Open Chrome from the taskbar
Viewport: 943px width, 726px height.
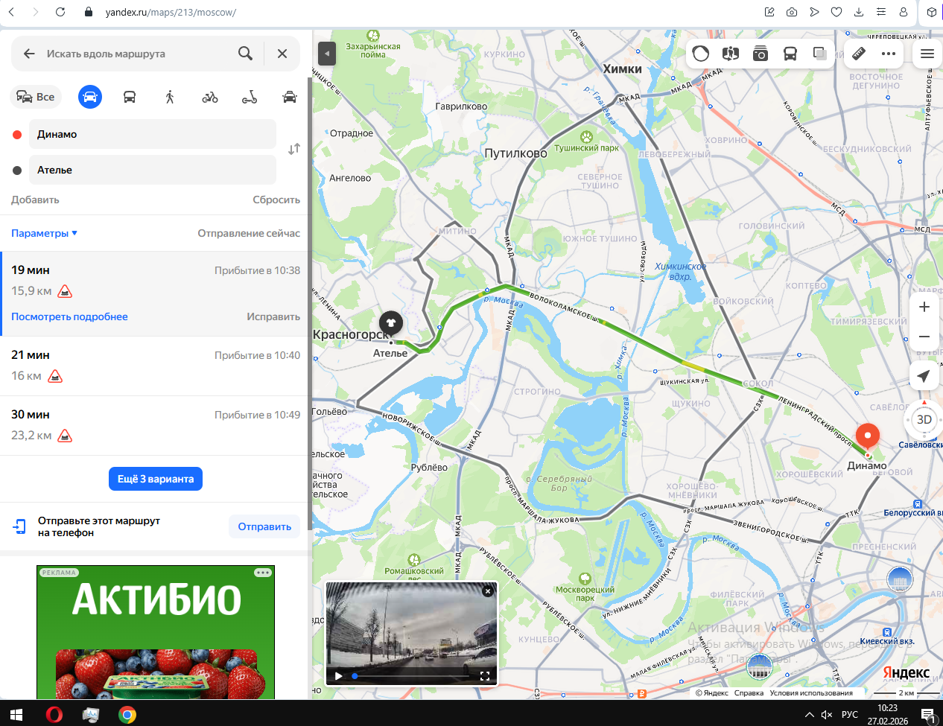pyautogui.click(x=127, y=715)
